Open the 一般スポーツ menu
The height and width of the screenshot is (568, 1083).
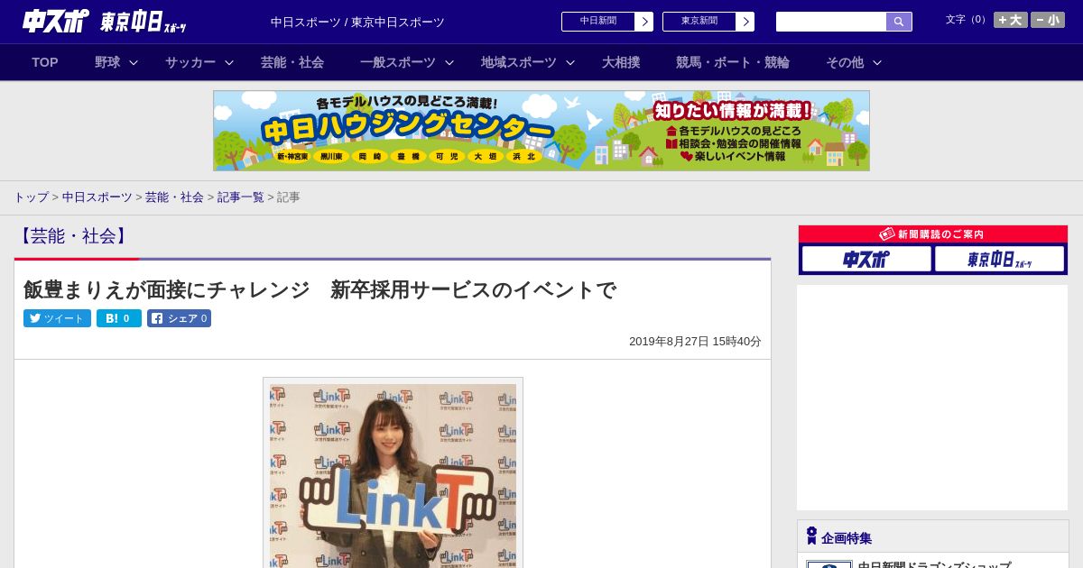point(398,62)
